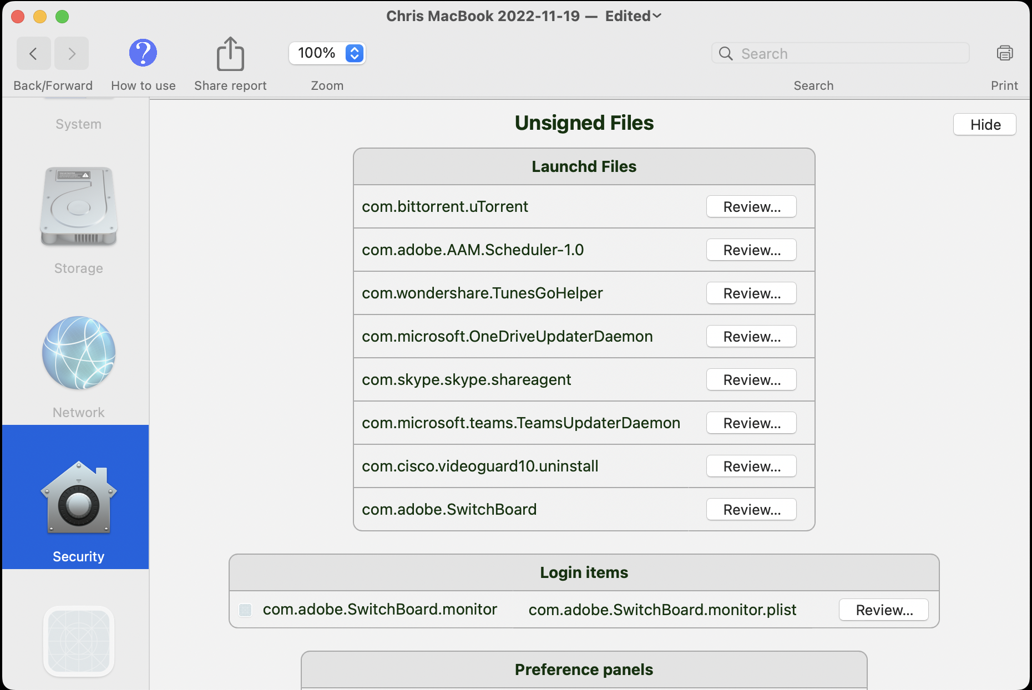This screenshot has height=690, width=1032.
Task: Click the Print icon
Action: (1004, 53)
